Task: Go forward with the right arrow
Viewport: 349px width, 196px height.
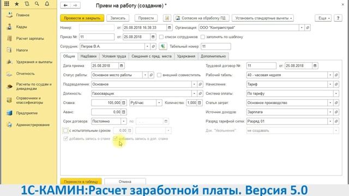Action: pos(75,5)
